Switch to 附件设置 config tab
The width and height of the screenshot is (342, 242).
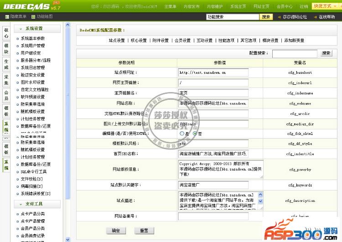pos(161,40)
